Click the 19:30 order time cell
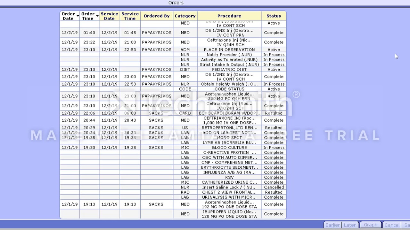The height and width of the screenshot is (230, 410). (89, 148)
